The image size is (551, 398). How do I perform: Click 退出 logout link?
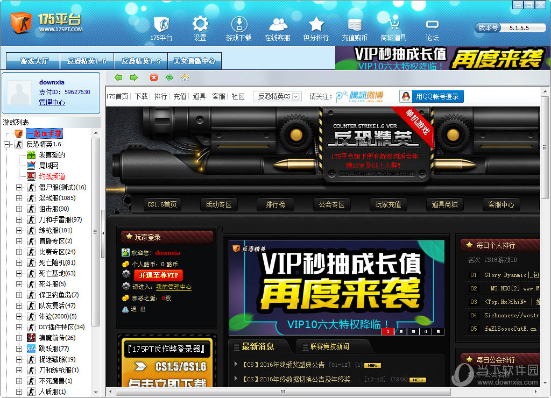click(x=138, y=309)
